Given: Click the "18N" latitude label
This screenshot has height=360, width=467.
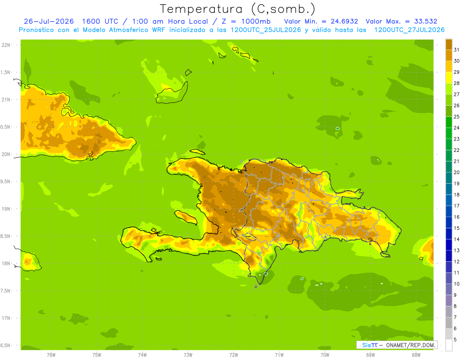Looking at the screenshot, I should click(x=6, y=263).
